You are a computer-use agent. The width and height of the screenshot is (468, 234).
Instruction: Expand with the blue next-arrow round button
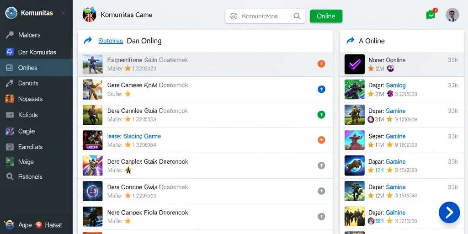[449, 213]
